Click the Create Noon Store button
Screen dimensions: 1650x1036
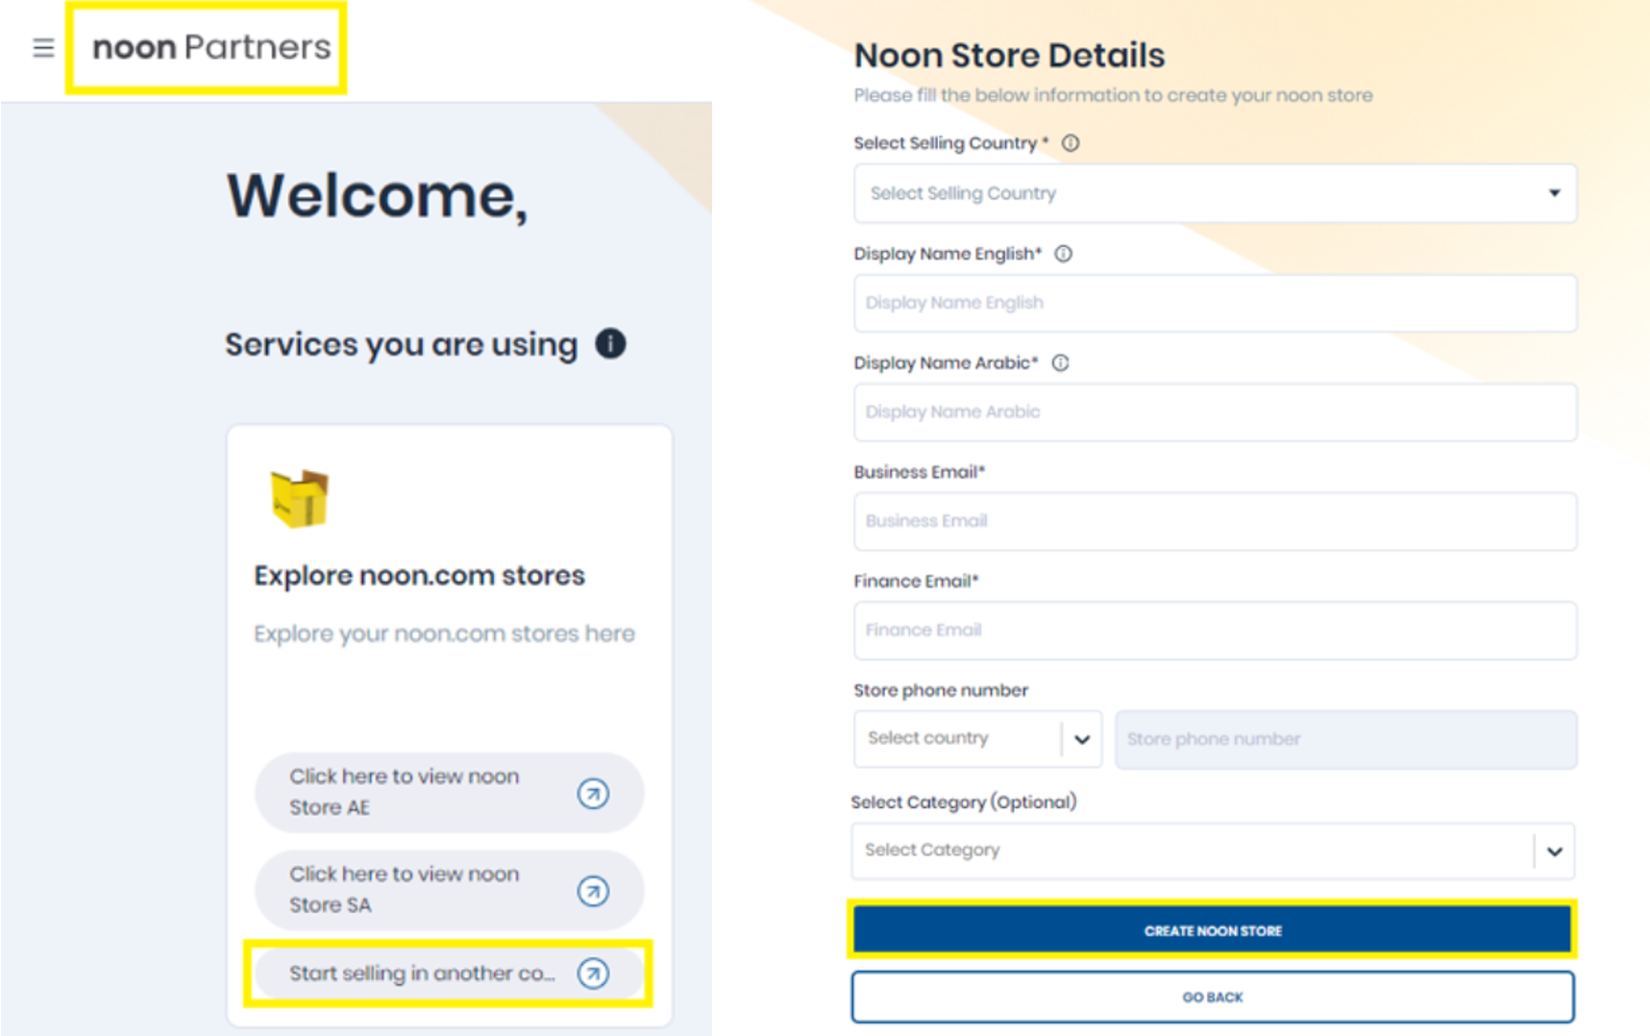(x=1212, y=930)
